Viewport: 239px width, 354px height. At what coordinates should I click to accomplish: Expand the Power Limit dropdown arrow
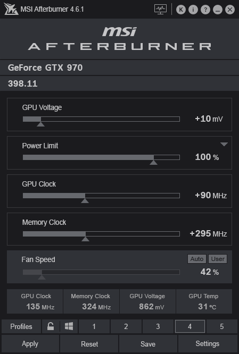point(224,144)
